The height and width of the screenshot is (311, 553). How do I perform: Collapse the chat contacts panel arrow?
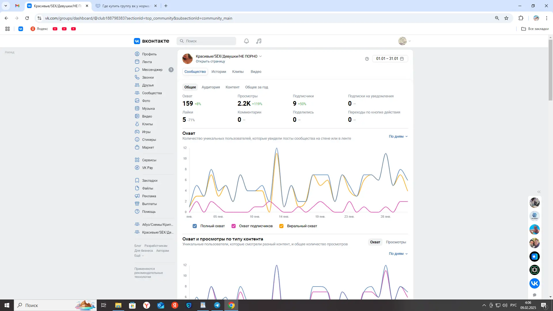click(539, 192)
